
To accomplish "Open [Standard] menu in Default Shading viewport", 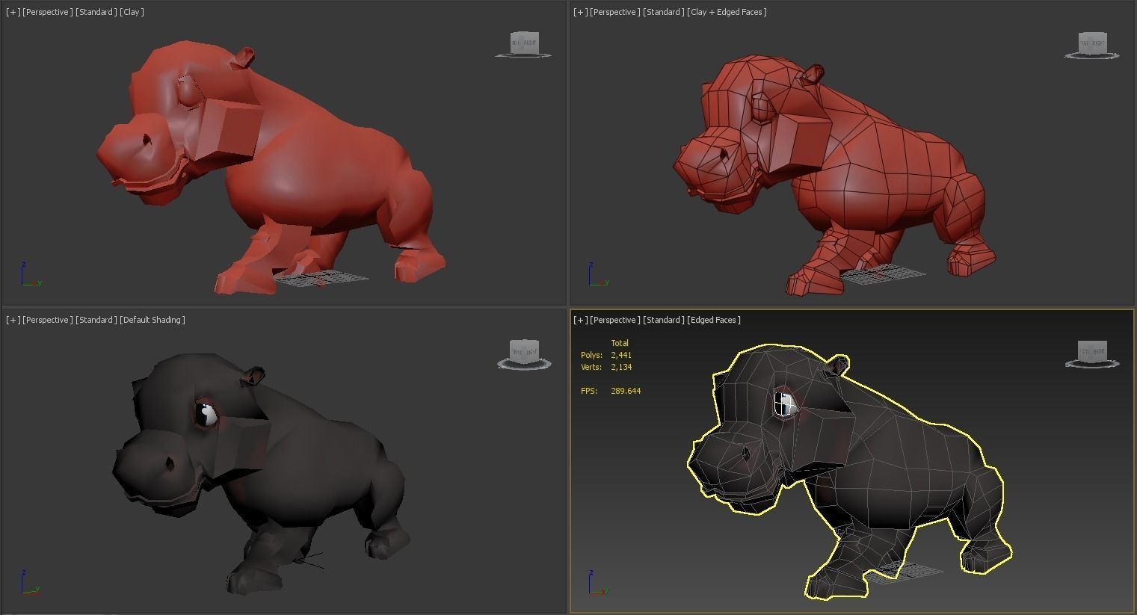I will click(x=96, y=320).
